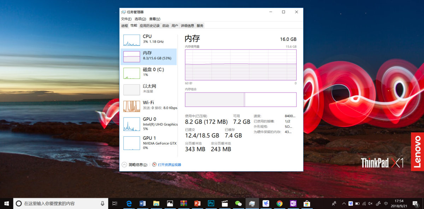Select the 以太网 Ethernet entry
This screenshot has width=424, height=209.
[148, 89]
